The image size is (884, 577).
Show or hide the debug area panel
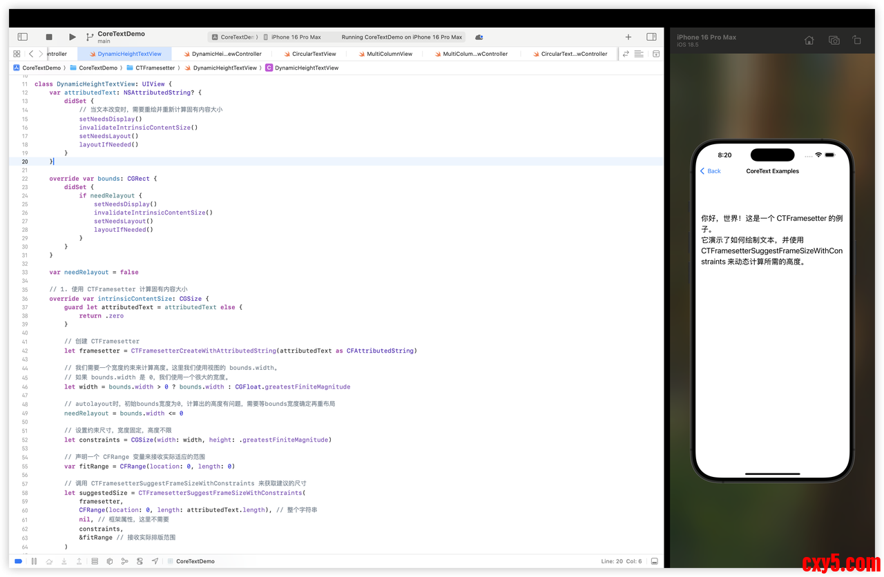click(x=654, y=561)
